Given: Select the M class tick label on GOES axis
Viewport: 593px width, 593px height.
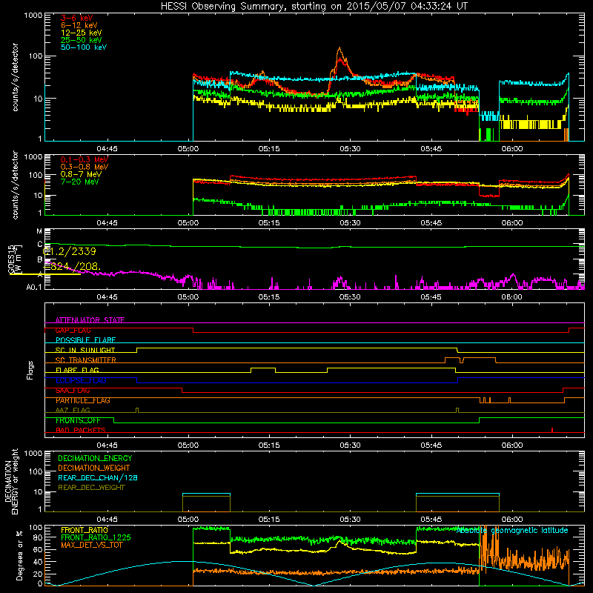Looking at the screenshot, I should coord(39,231).
